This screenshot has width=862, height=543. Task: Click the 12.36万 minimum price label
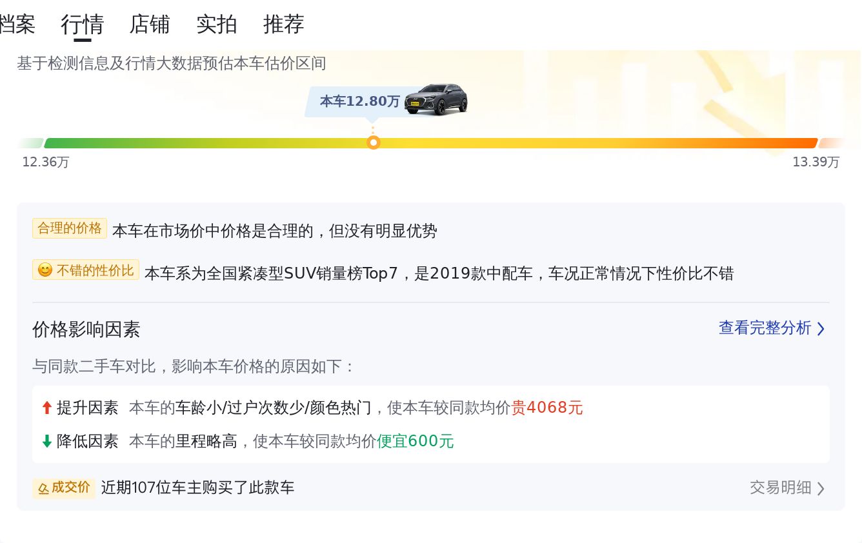pyautogui.click(x=46, y=162)
